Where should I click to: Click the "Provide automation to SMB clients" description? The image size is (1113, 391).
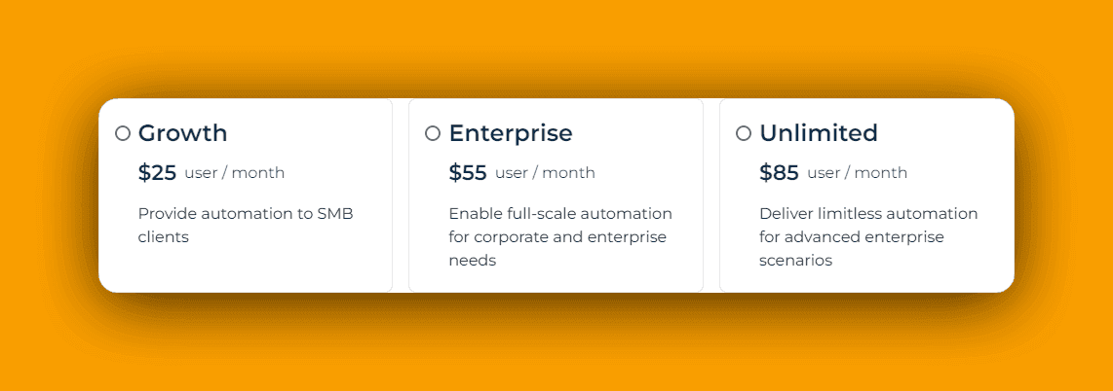(245, 225)
